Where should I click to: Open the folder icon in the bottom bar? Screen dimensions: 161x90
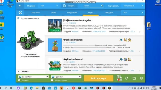(x=134, y=78)
